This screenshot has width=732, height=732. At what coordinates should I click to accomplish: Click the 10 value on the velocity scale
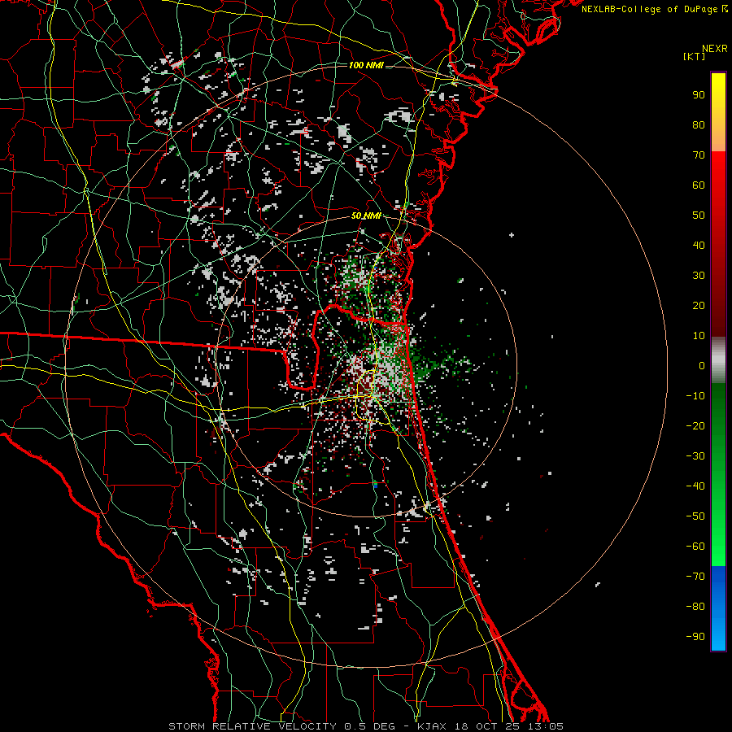point(699,336)
